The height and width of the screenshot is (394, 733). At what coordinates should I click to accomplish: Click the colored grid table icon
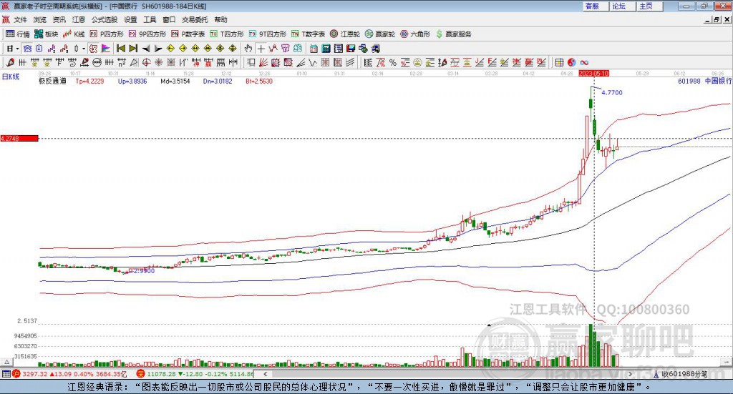559,62
